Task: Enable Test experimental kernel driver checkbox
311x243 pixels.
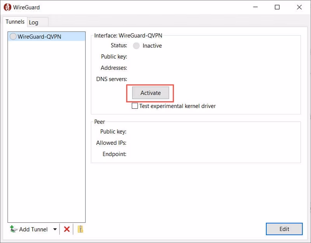Action: point(135,106)
